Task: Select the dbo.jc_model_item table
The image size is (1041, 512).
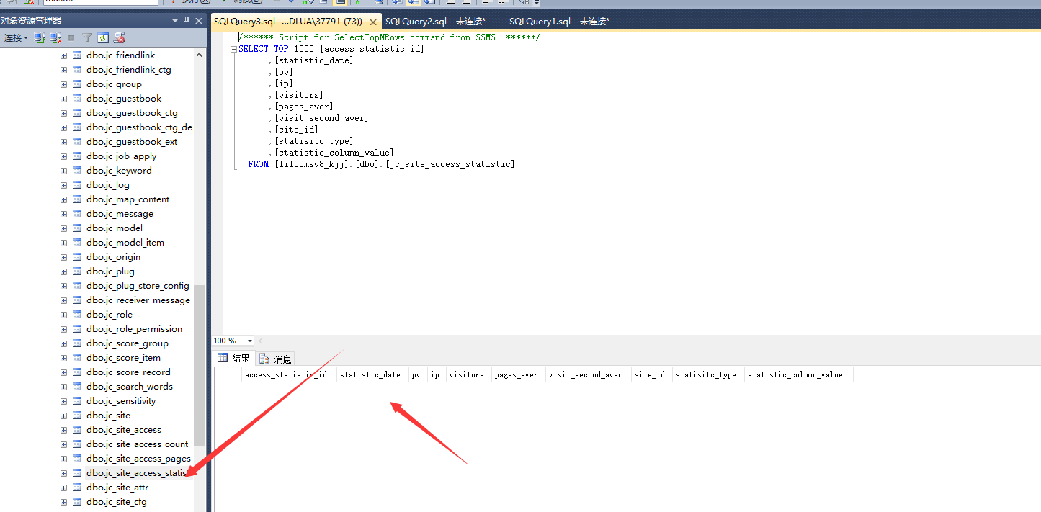Action: (125, 243)
